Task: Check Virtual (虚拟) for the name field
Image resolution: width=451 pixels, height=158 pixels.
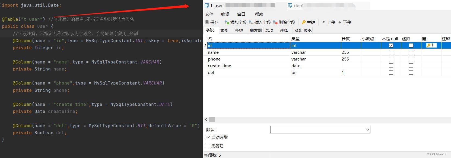Action: tap(411, 52)
